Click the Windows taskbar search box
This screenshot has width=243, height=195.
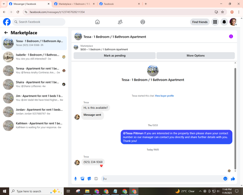[x=36, y=191]
